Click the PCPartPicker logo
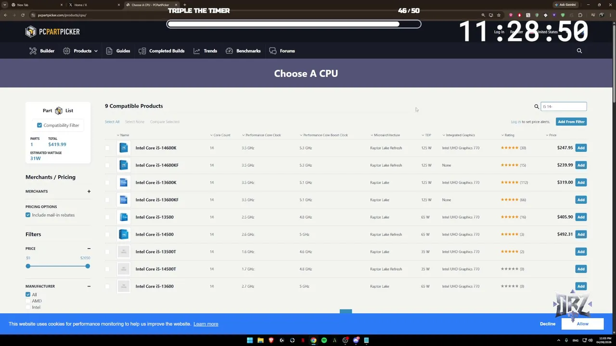This screenshot has height=346, width=616. click(x=52, y=32)
